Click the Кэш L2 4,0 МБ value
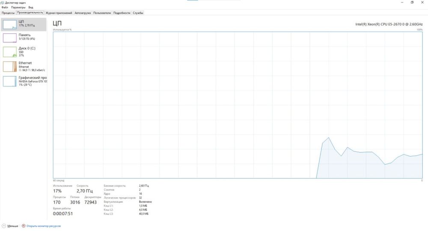Image resolution: width=428 pixels, height=231 pixels. [x=143, y=210]
